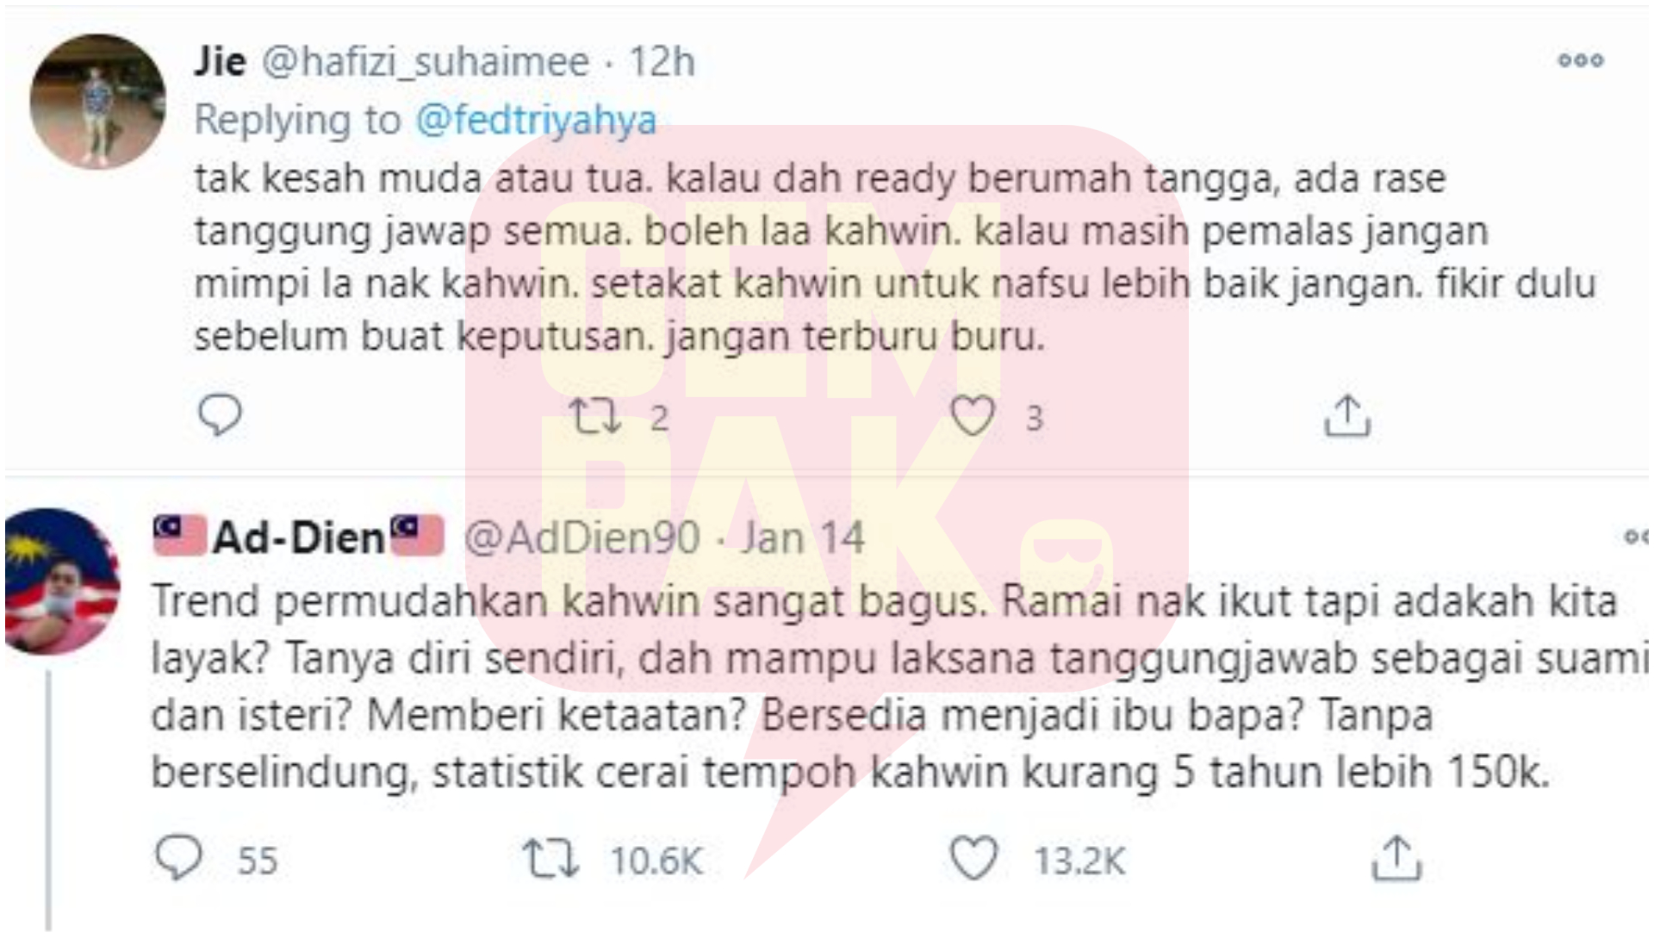This screenshot has width=1654, height=945.
Task: Retweet Jie's tweet
Action: [595, 417]
